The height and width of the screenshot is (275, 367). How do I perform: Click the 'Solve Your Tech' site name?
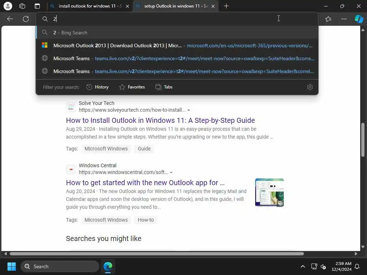click(x=96, y=103)
